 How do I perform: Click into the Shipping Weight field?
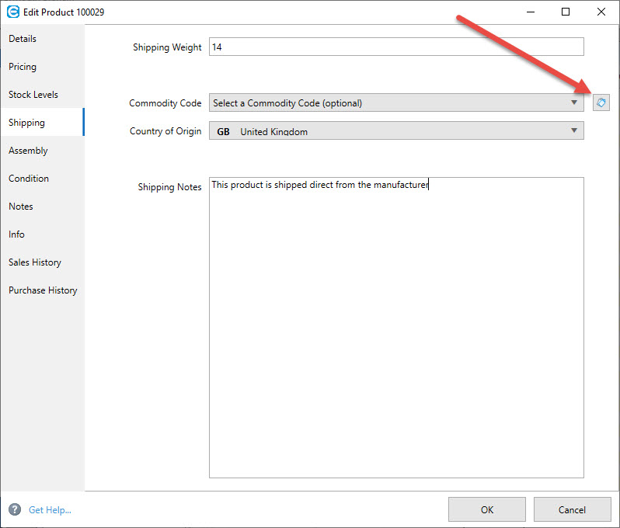[x=396, y=47]
